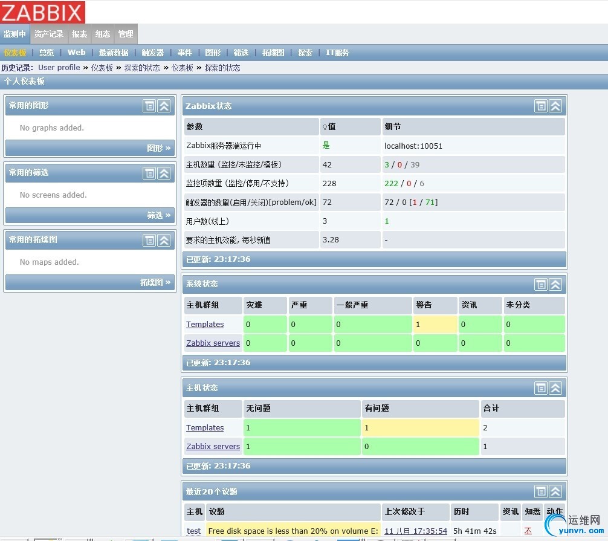This screenshot has height=541, width=608.
Task: Collapse the Zabbix状态 widget
Action: 555,106
